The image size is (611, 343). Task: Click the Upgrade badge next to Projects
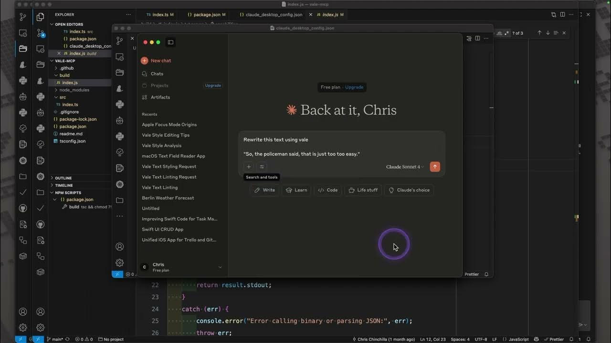click(x=213, y=85)
